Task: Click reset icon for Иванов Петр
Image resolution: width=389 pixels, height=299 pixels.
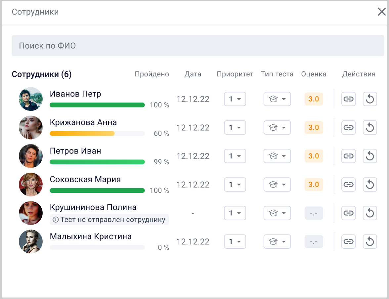Action: point(370,99)
